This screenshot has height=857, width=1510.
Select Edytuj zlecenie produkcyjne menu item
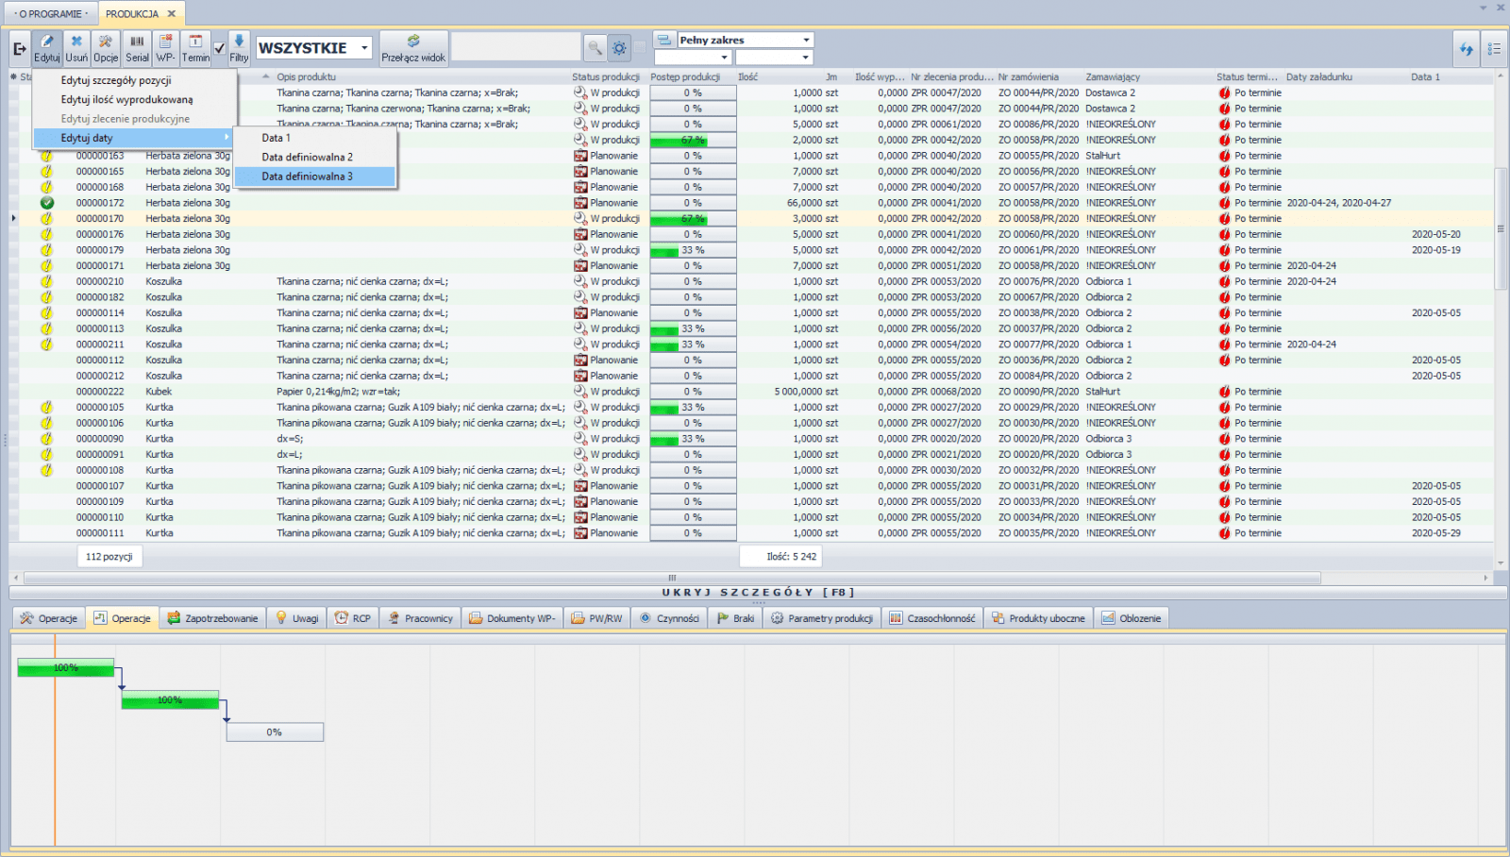[126, 119]
